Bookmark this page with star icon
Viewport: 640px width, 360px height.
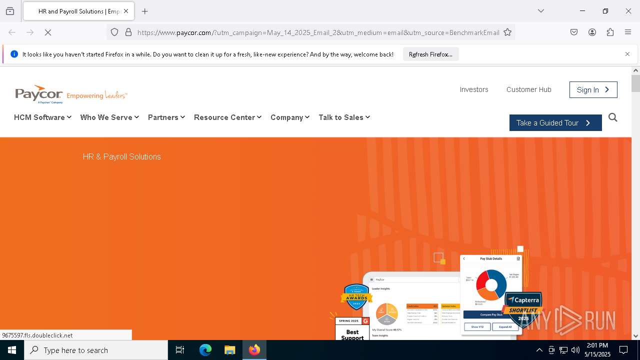pos(507,32)
